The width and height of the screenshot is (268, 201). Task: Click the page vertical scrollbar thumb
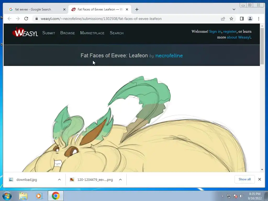click(262, 46)
